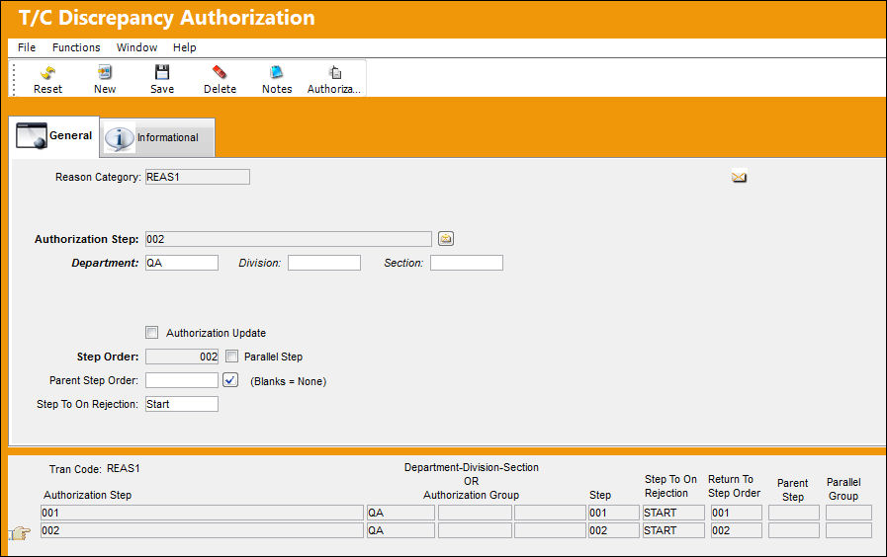Screen dimensions: 887x557
Task: Click the Authoriza... toolbar icon
Action: 335,72
